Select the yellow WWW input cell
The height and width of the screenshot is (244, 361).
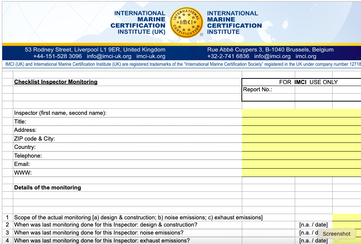(x=301, y=173)
